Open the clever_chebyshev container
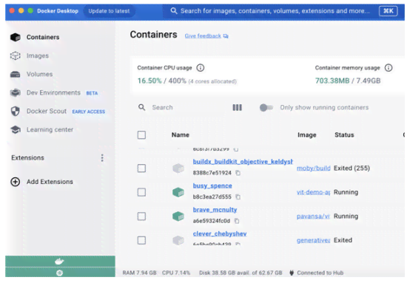Image resolution: width=410 pixels, height=283 pixels. pos(220,234)
